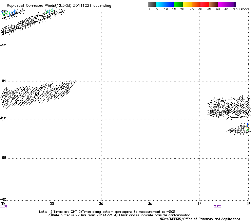Click the '45' longitude axis label
This screenshot has width=251, height=221.
(x=248, y=204)
